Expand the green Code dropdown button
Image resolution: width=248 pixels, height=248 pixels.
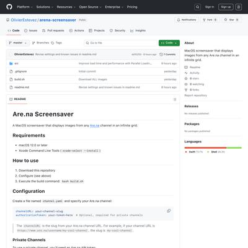(169, 43)
